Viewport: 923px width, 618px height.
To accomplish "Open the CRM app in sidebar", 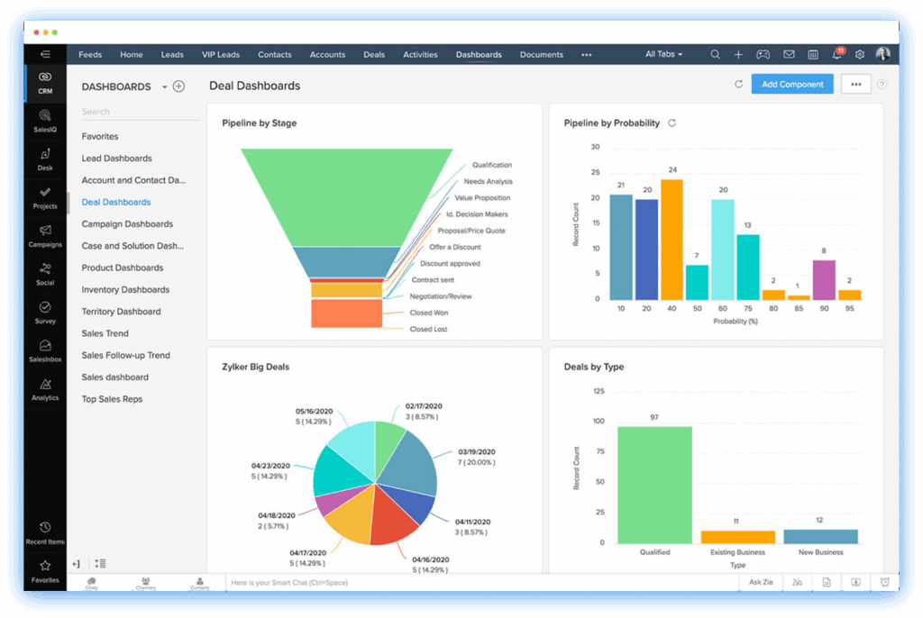I will pyautogui.click(x=45, y=83).
